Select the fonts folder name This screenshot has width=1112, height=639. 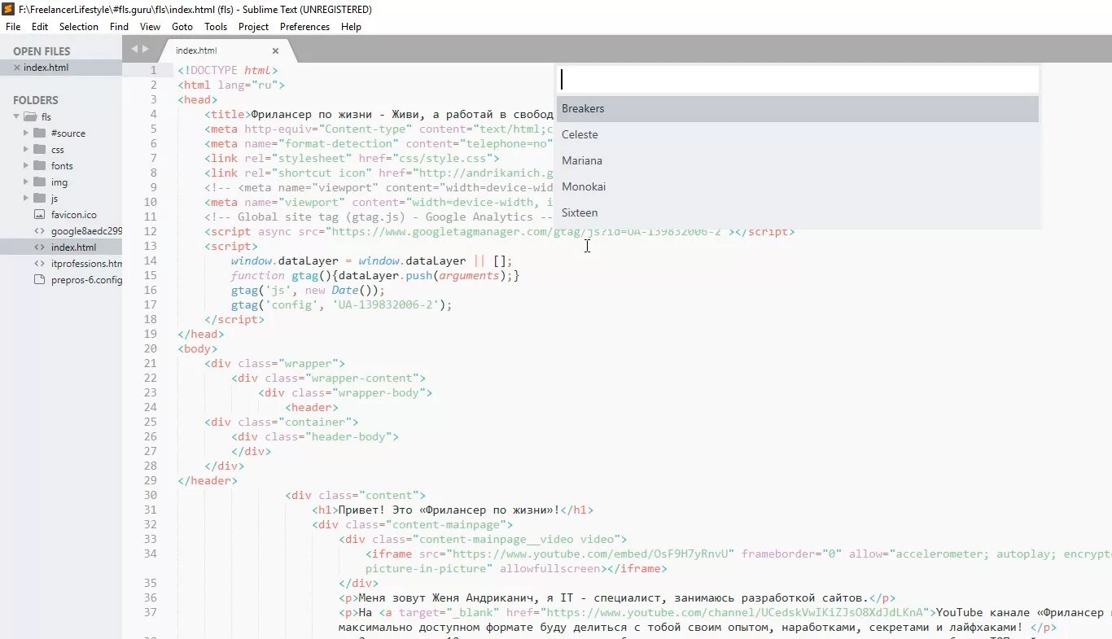point(62,165)
